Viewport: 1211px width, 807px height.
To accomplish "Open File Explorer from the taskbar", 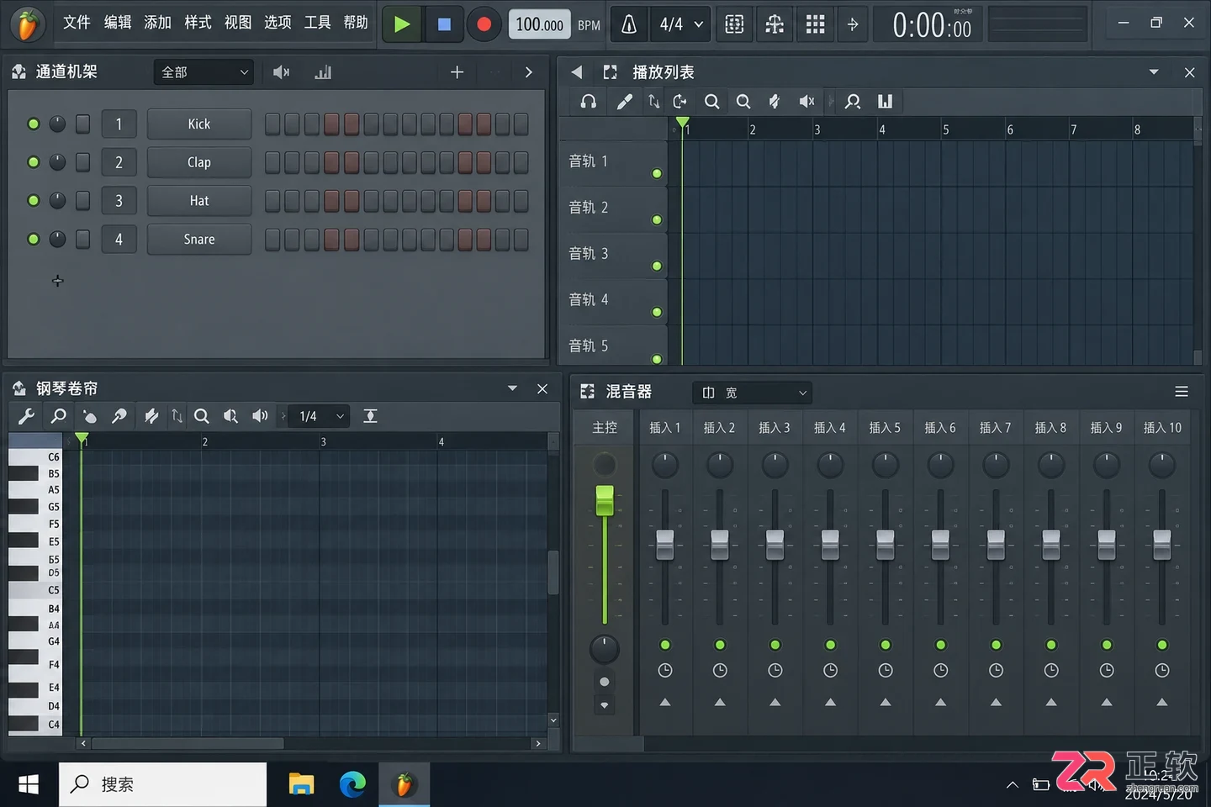I will pyautogui.click(x=301, y=784).
